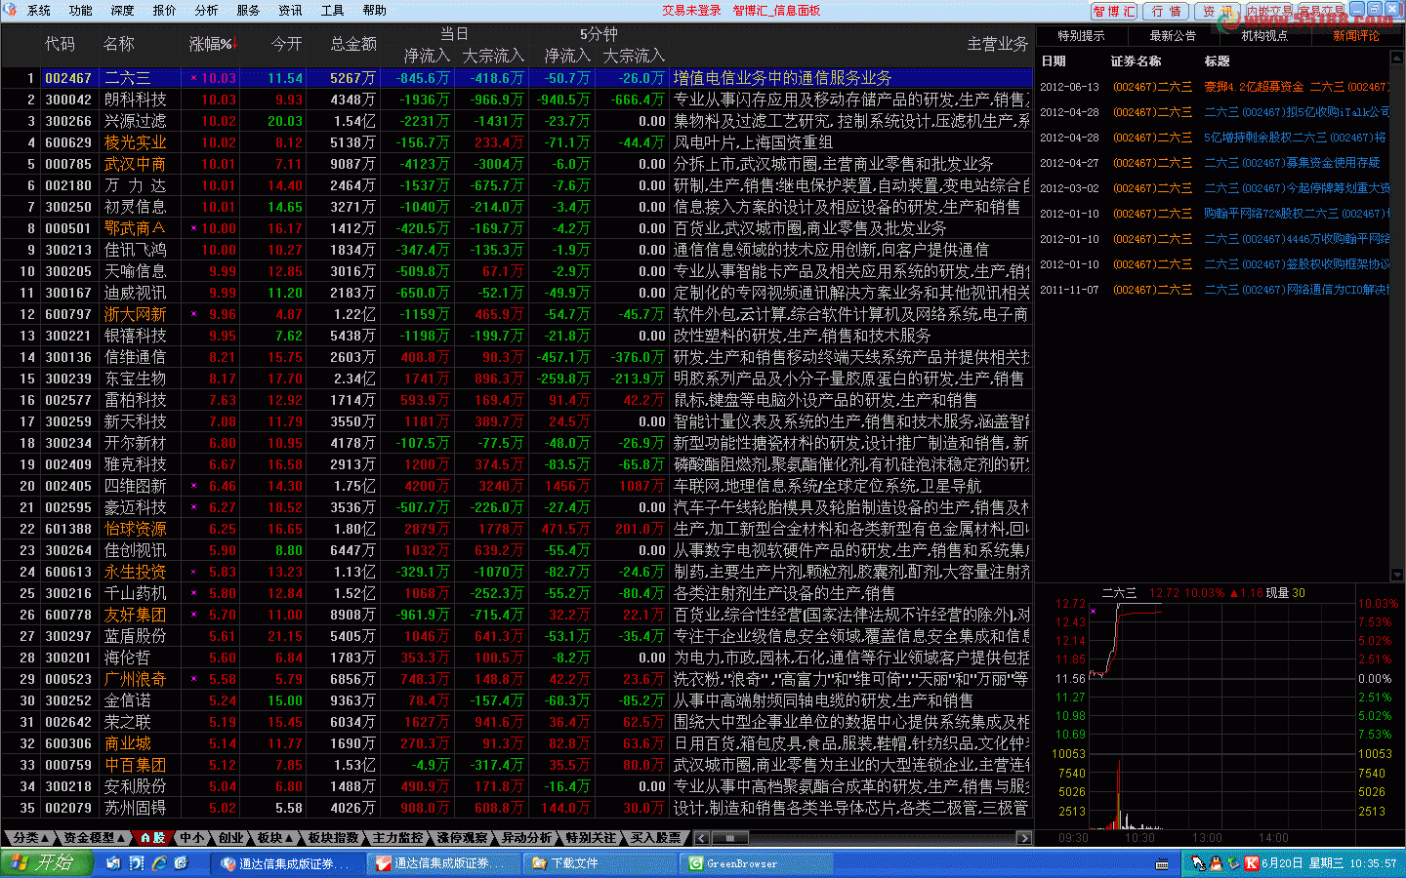Viewport: 1406px width, 878px height.
Task: Click the horizontal scrollbar thumb
Action: coord(729,838)
